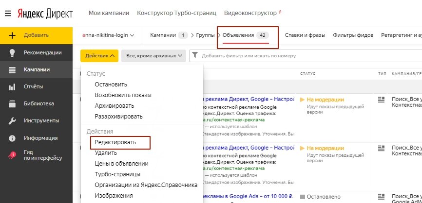422x203 pixels.
Task: Click the ТИП column header
Action: (382, 73)
